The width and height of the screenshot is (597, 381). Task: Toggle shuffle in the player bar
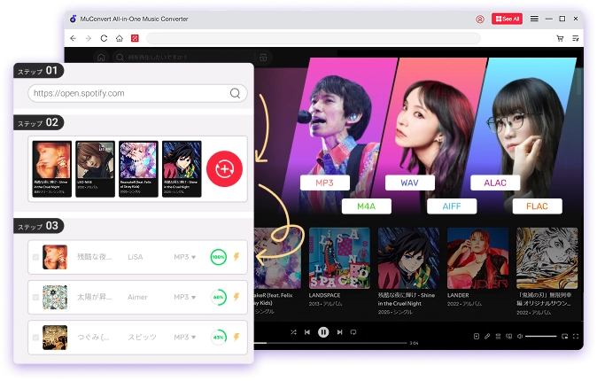[x=293, y=332]
